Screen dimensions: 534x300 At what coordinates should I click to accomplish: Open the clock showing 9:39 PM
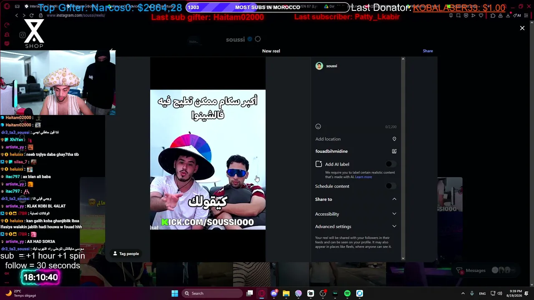click(515, 293)
